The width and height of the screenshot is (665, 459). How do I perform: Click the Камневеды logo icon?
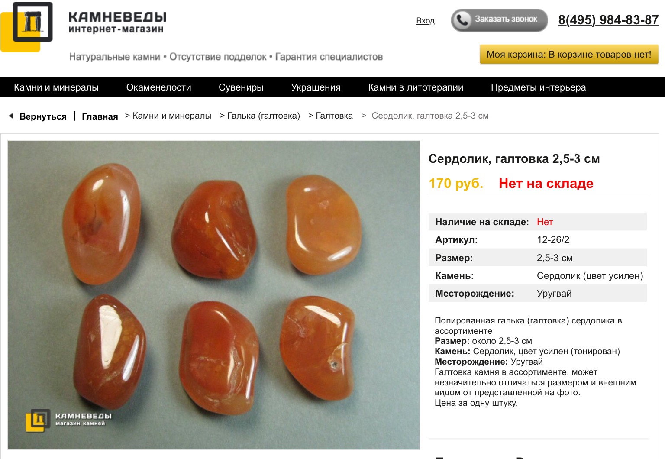pyautogui.click(x=27, y=26)
